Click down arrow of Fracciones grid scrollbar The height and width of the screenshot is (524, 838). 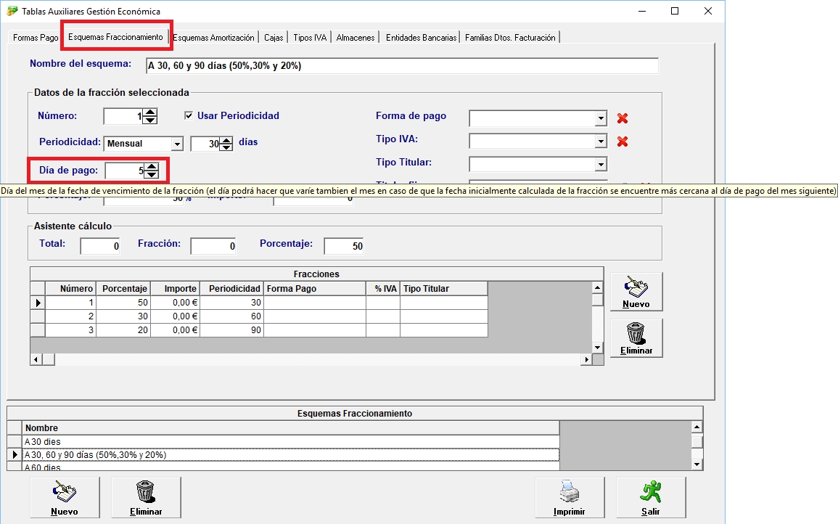598,348
